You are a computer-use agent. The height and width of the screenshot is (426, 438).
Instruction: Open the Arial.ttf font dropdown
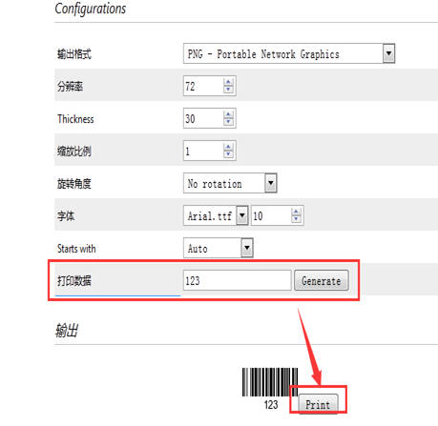tap(242, 215)
